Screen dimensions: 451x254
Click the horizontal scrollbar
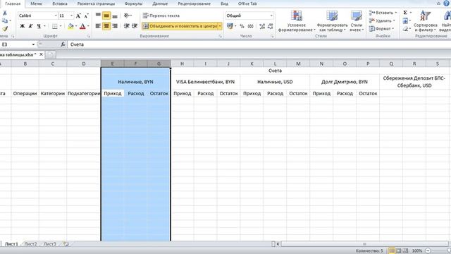[364, 244]
